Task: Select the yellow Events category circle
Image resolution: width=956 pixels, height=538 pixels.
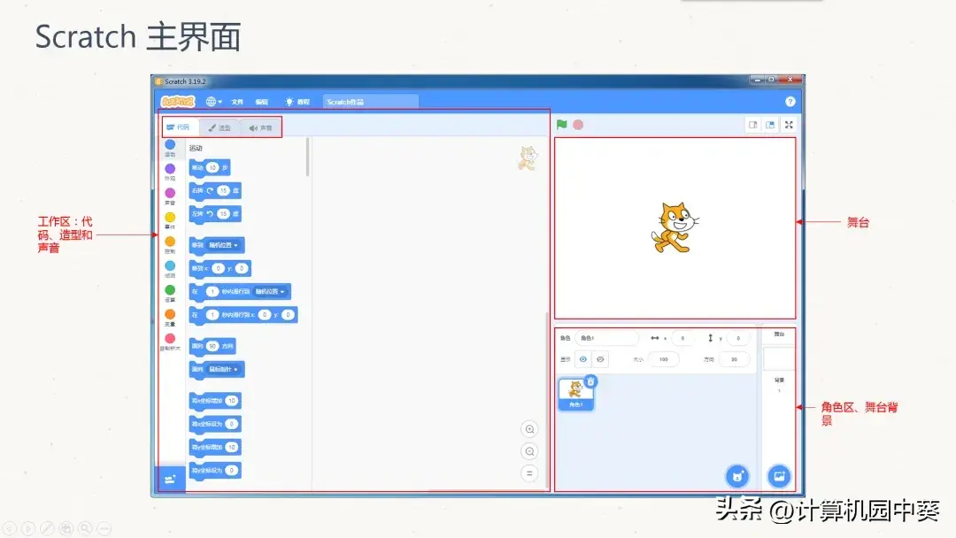Action: coord(170,217)
